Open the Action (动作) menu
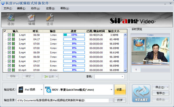The width and height of the screenshot is (174, 107). click(x=35, y=8)
